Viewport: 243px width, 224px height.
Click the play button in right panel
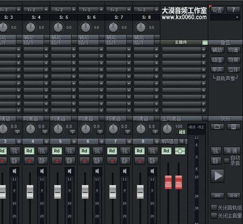click(217, 176)
